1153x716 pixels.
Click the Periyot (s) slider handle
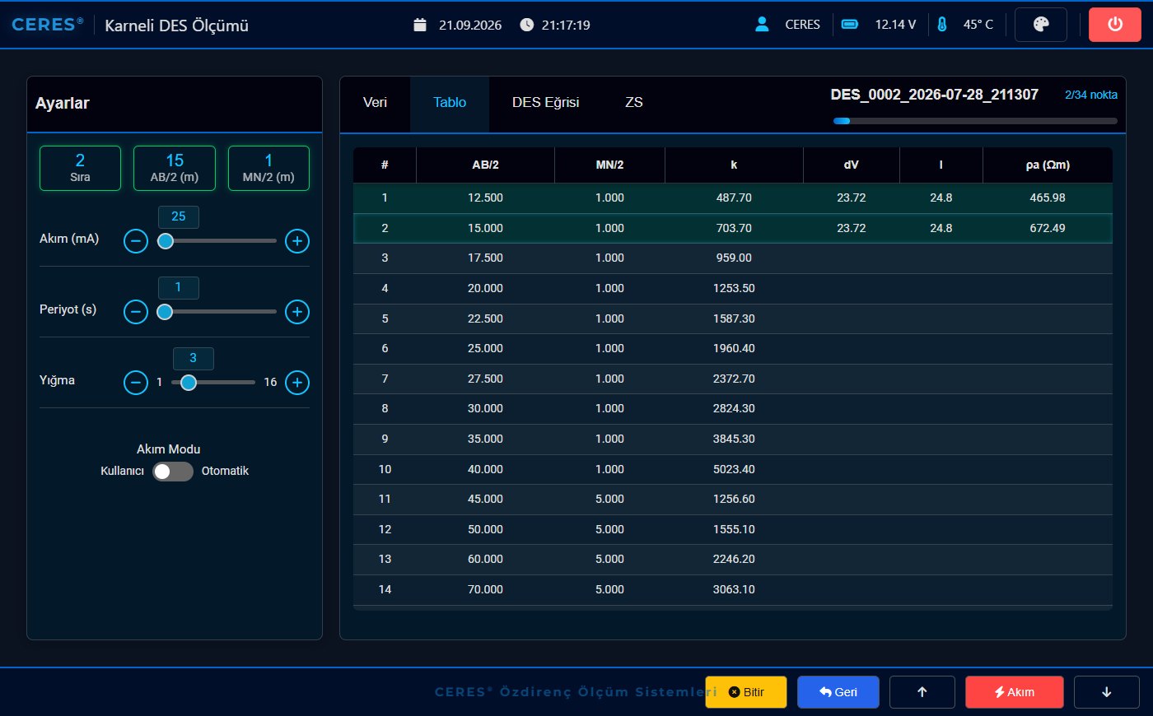coord(165,312)
